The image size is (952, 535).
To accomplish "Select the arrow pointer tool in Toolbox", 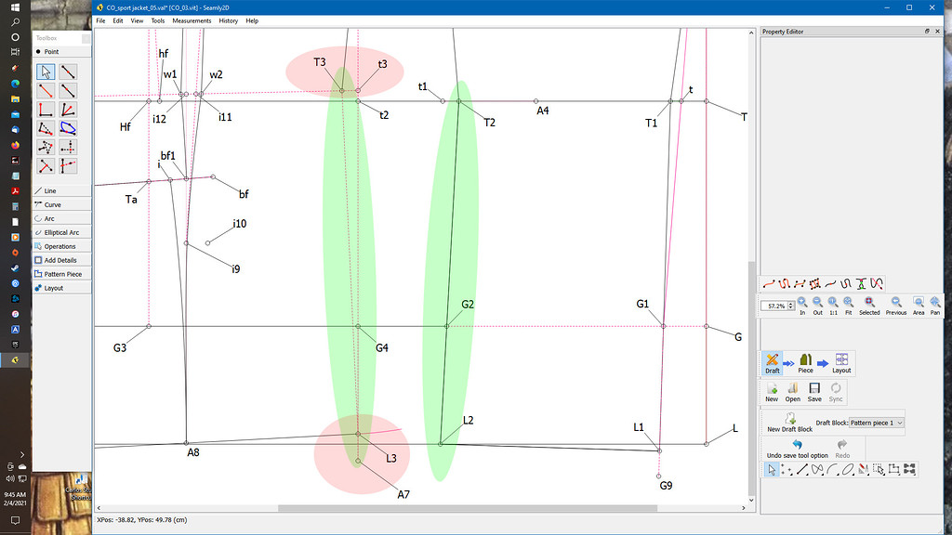I will click(x=45, y=71).
